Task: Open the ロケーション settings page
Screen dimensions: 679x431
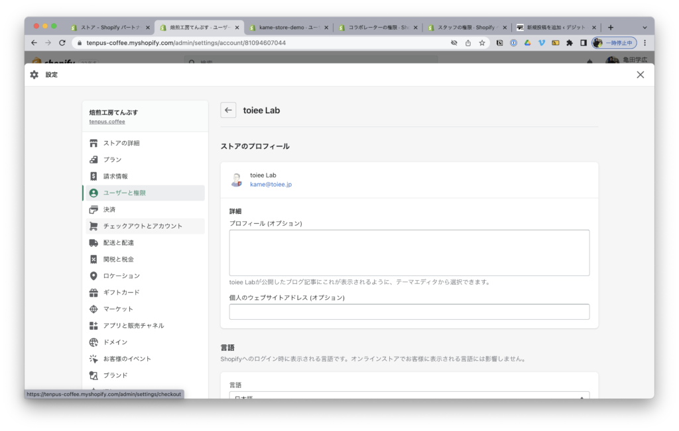Action: point(145,276)
